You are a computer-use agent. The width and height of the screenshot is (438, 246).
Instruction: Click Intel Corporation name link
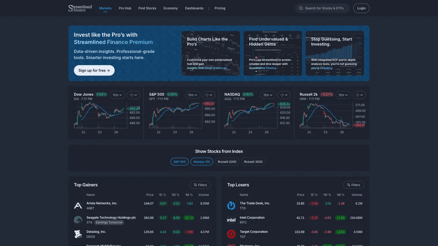[x=252, y=217]
